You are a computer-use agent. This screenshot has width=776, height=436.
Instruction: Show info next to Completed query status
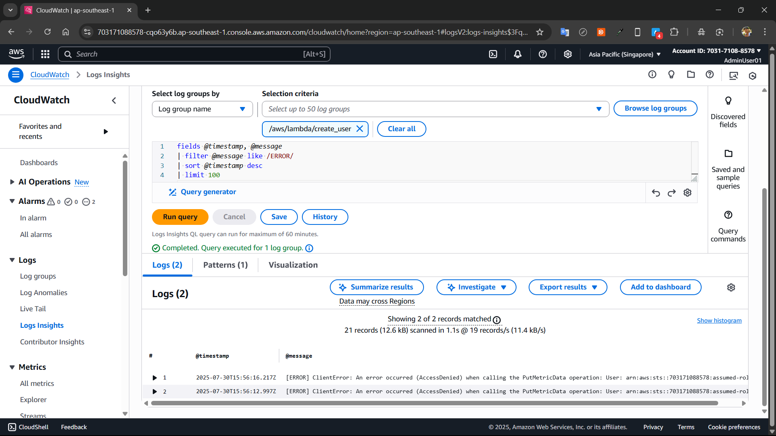[309, 248]
